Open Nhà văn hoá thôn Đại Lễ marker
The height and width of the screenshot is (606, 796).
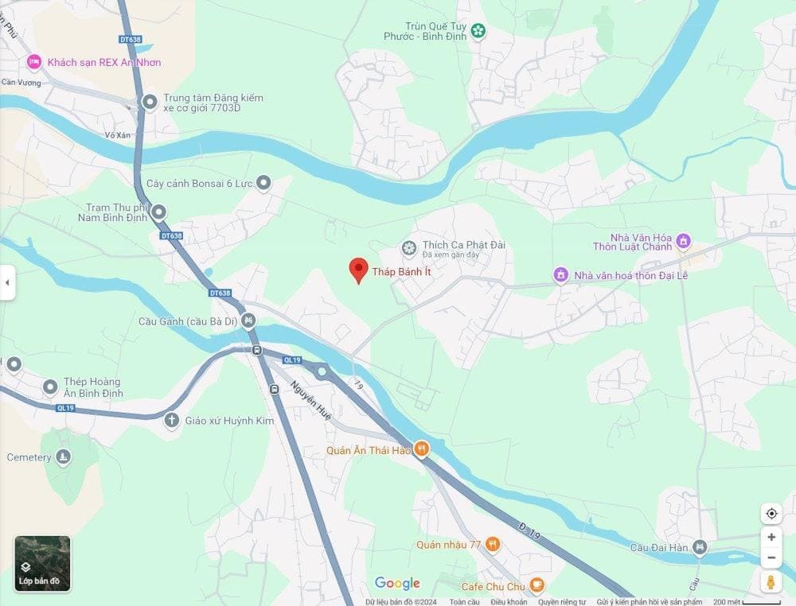pos(560,275)
